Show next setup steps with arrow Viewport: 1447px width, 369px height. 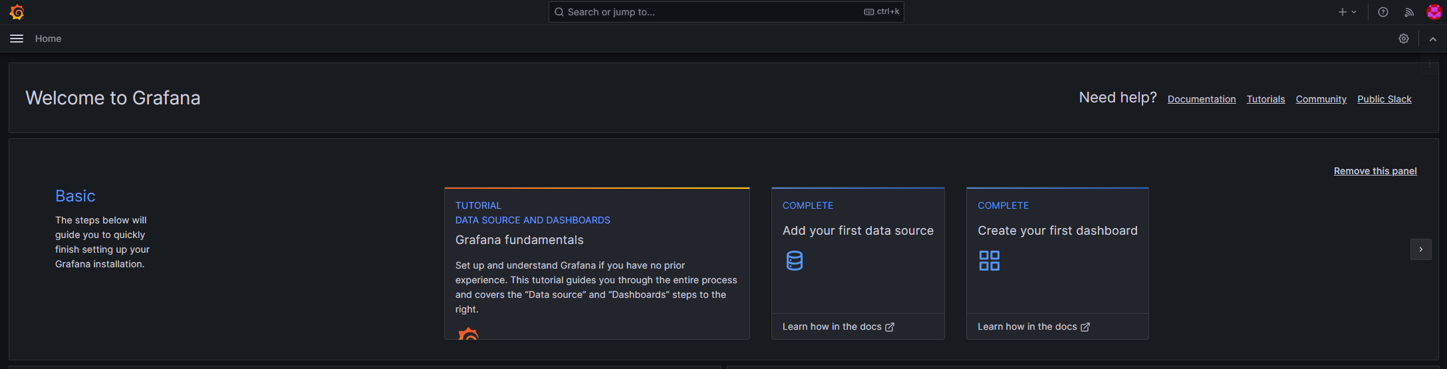(1421, 249)
